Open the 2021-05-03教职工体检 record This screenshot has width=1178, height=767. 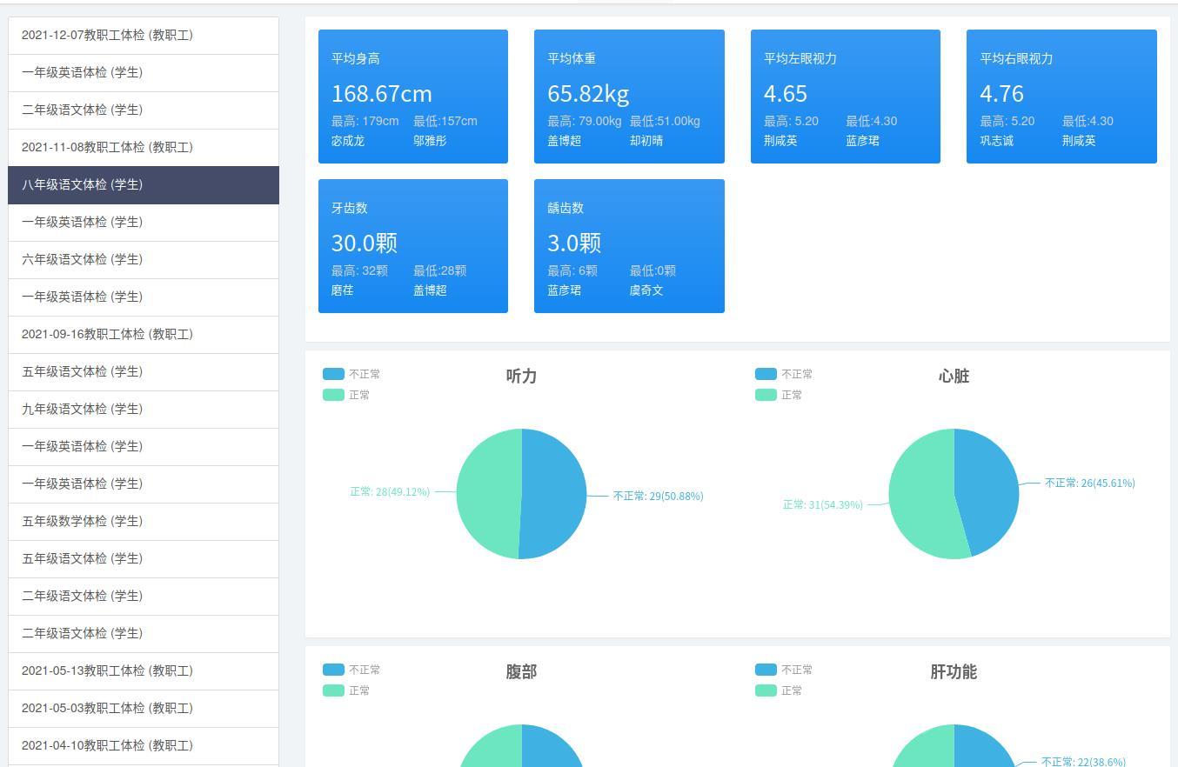[144, 709]
